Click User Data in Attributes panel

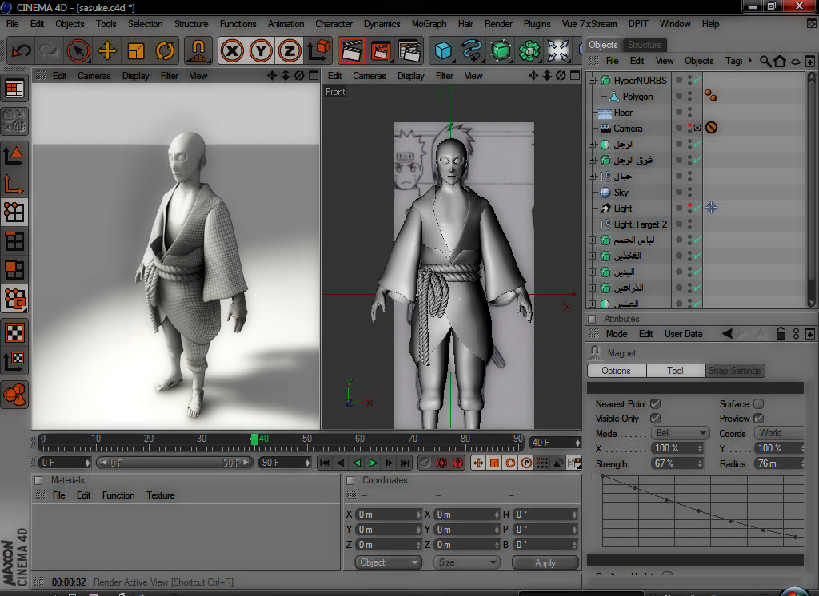[x=683, y=333]
